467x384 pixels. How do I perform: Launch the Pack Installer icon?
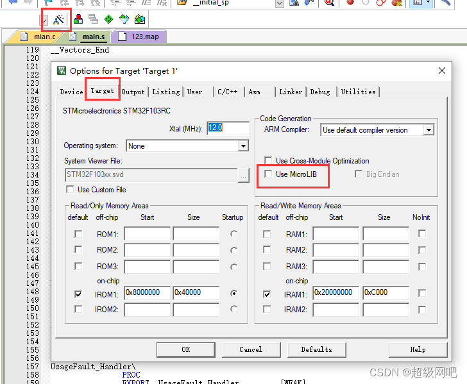(140, 19)
